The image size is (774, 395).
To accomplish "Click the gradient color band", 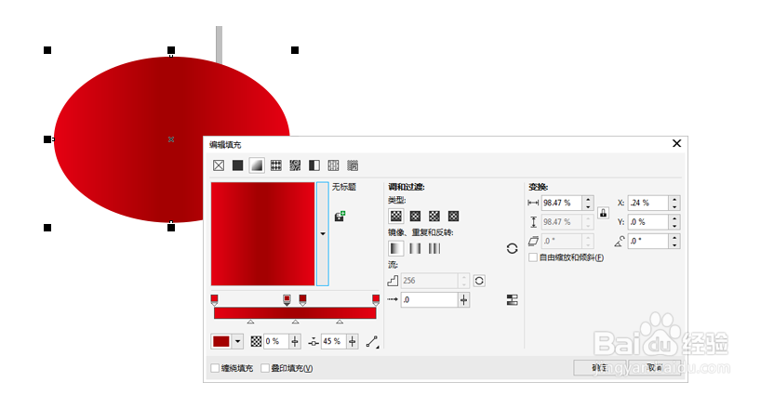I will point(295,313).
